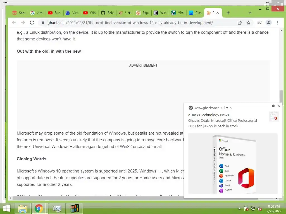
Task: Open the media controls icon
Action: [259, 23]
